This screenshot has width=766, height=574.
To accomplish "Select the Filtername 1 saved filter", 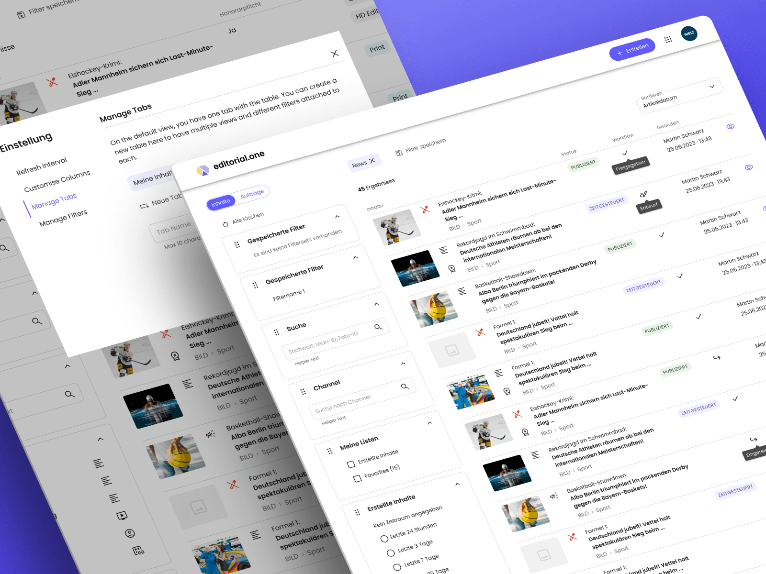I will coord(289,295).
